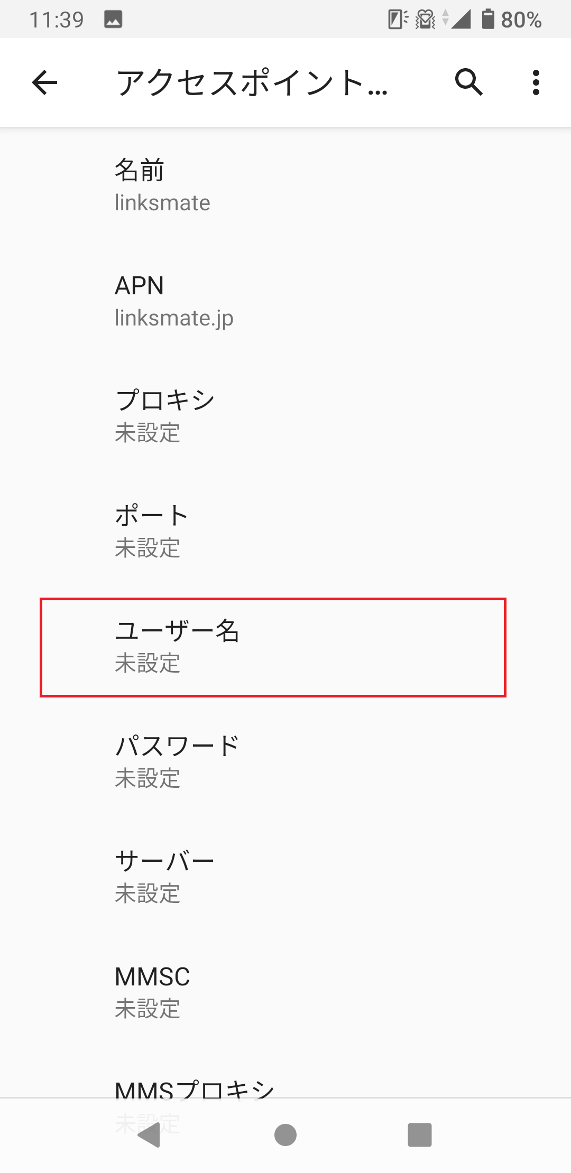Open the プロキシ setting
Viewport: 571px width, 1173px height.
(285, 416)
